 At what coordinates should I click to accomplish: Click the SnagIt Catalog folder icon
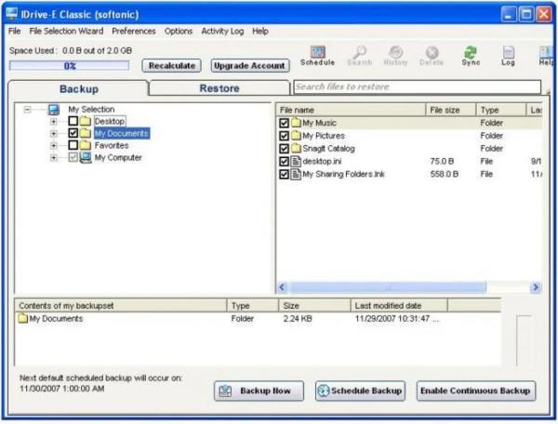point(296,149)
